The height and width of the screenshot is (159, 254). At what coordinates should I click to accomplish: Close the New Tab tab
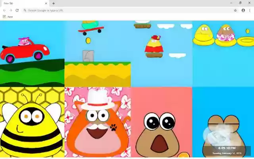click(46, 3)
